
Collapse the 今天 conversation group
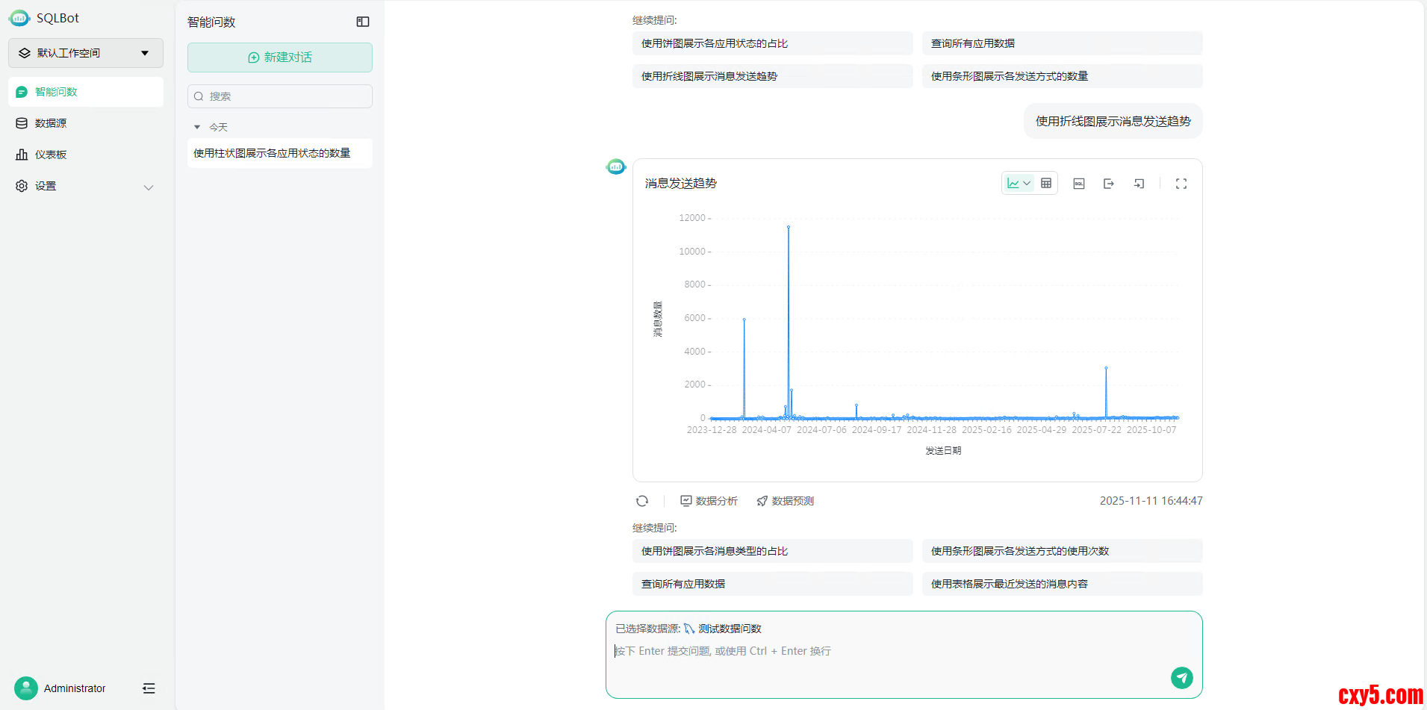pyautogui.click(x=197, y=128)
